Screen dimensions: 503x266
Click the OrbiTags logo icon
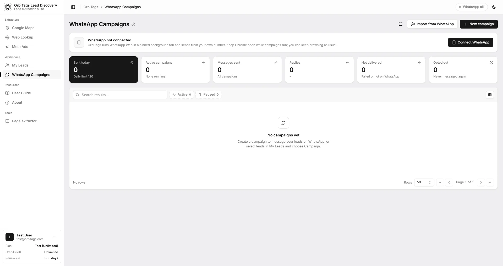[x=8, y=7]
